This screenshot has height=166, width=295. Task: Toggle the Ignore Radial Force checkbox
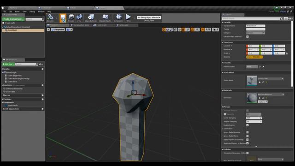[248, 136]
